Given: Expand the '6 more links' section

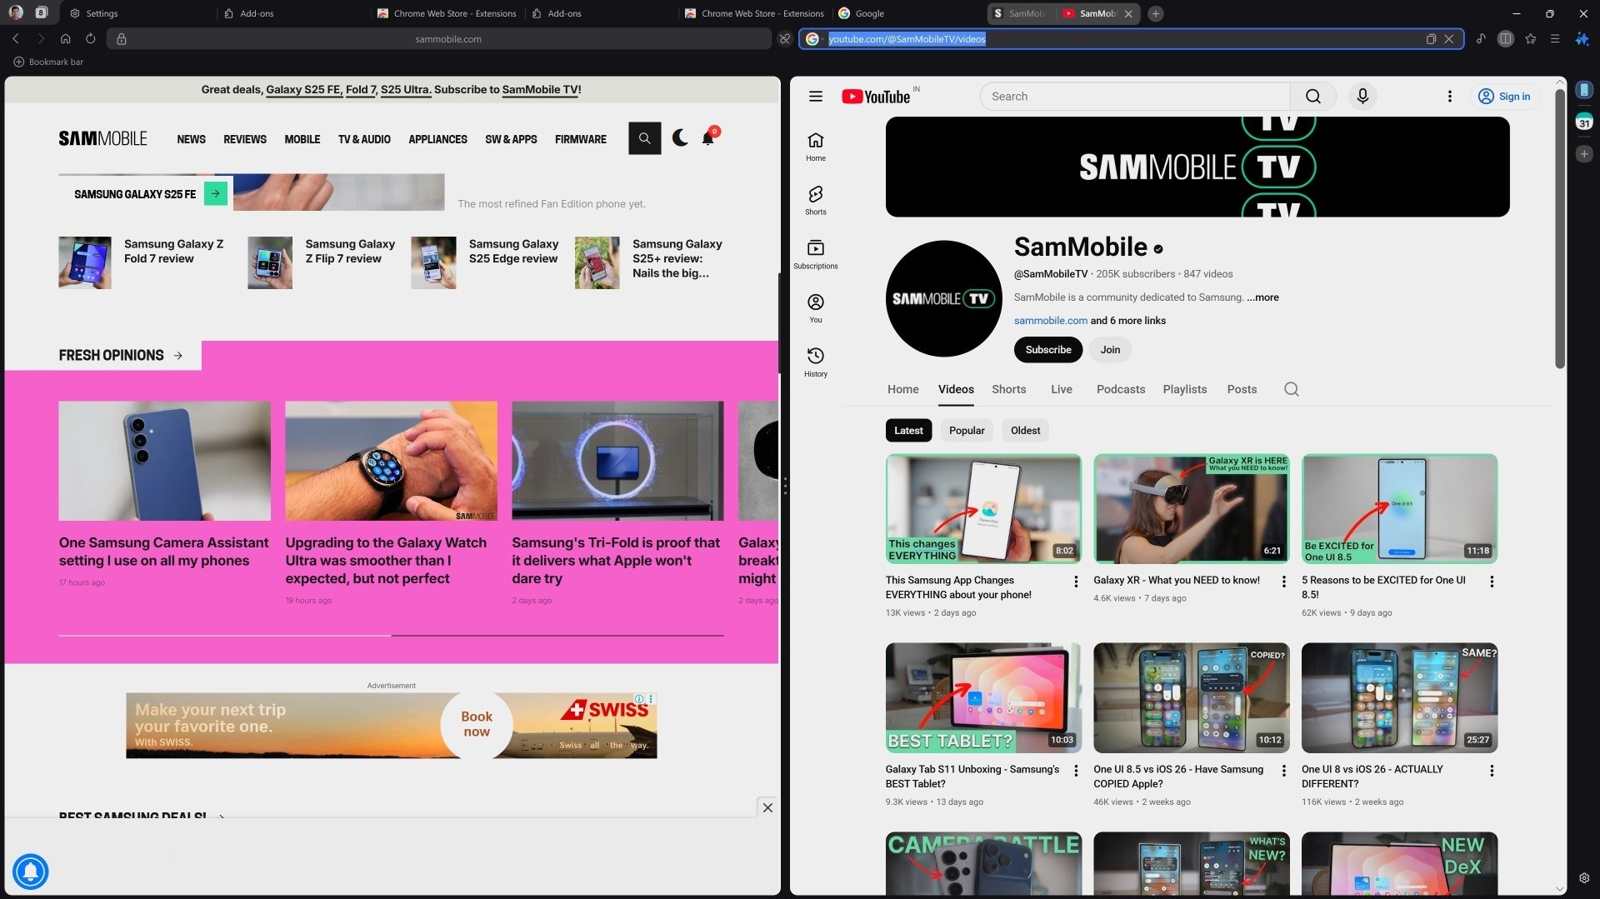Looking at the screenshot, I should point(1127,320).
